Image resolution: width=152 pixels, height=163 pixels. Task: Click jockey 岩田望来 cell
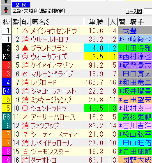[135, 100]
